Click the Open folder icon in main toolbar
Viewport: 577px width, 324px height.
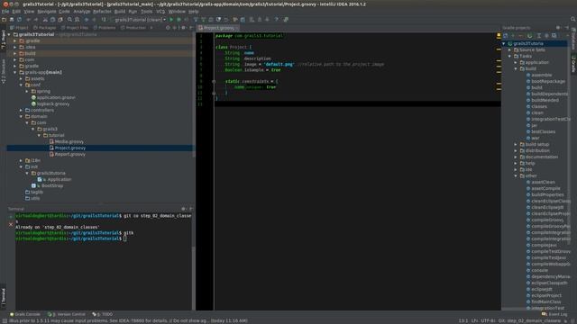(x=4, y=20)
